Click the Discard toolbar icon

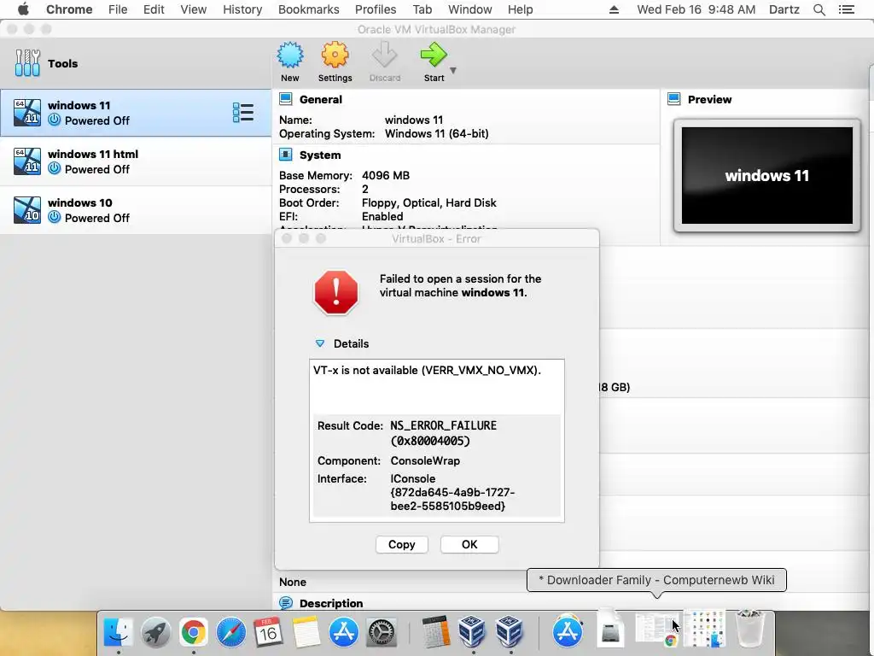pos(385,56)
